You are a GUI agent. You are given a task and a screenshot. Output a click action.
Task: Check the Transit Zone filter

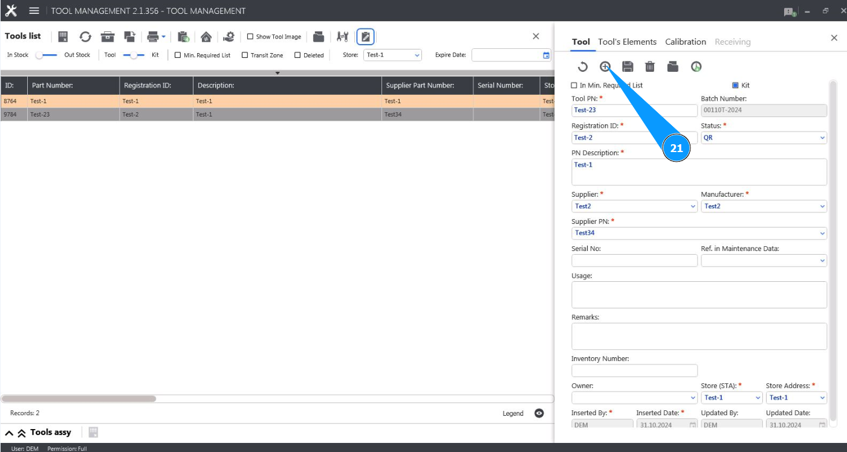coord(245,55)
